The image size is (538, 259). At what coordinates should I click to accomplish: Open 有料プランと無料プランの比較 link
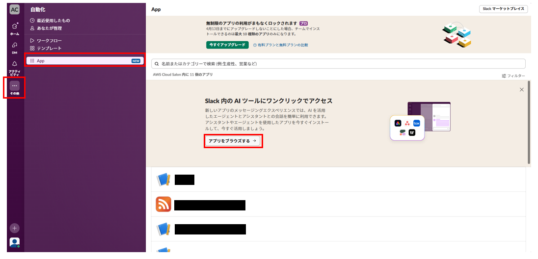[x=280, y=45]
